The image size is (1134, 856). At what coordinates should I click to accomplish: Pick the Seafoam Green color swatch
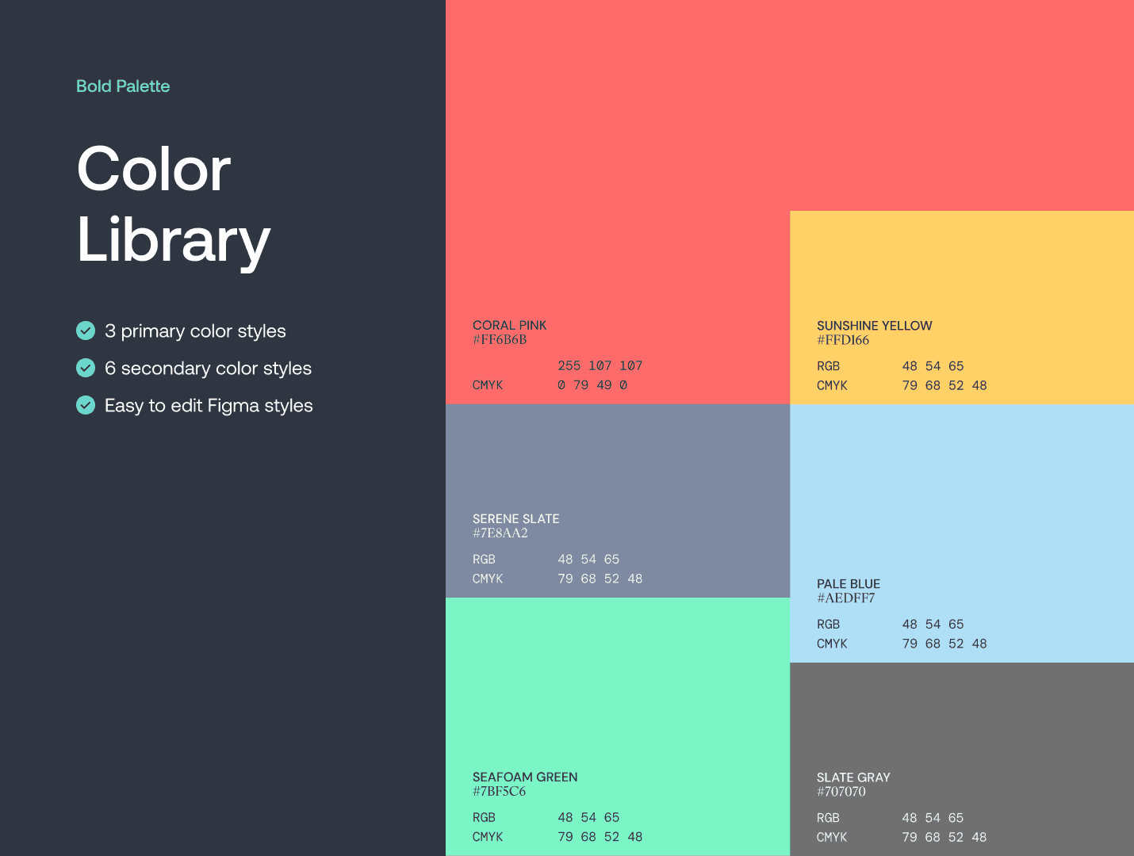click(x=618, y=727)
